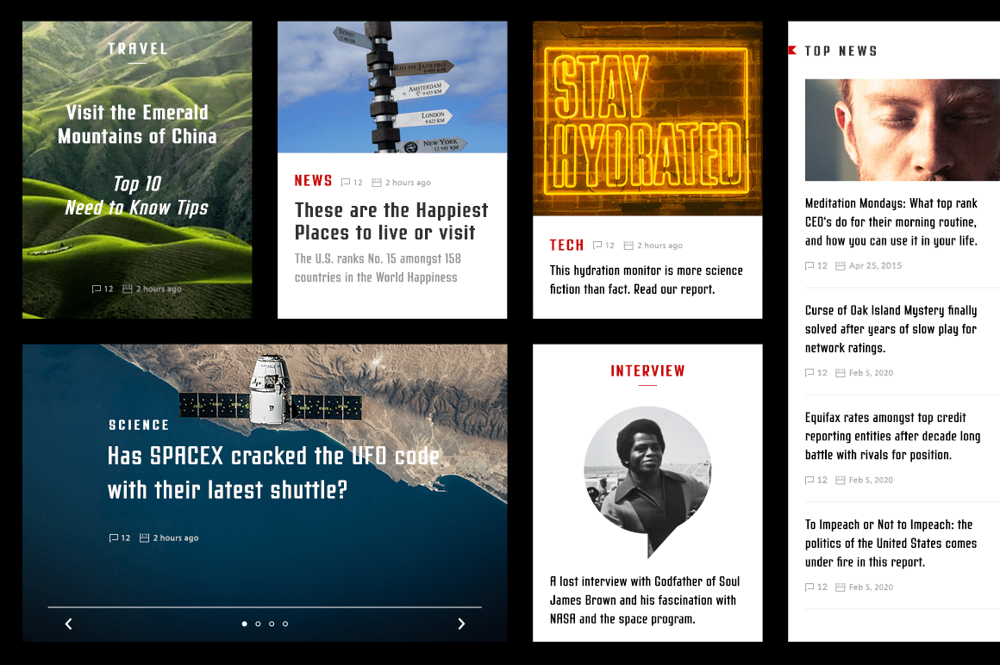Click the signpost photo thumbnail
The width and height of the screenshot is (1000, 665).
392,87
